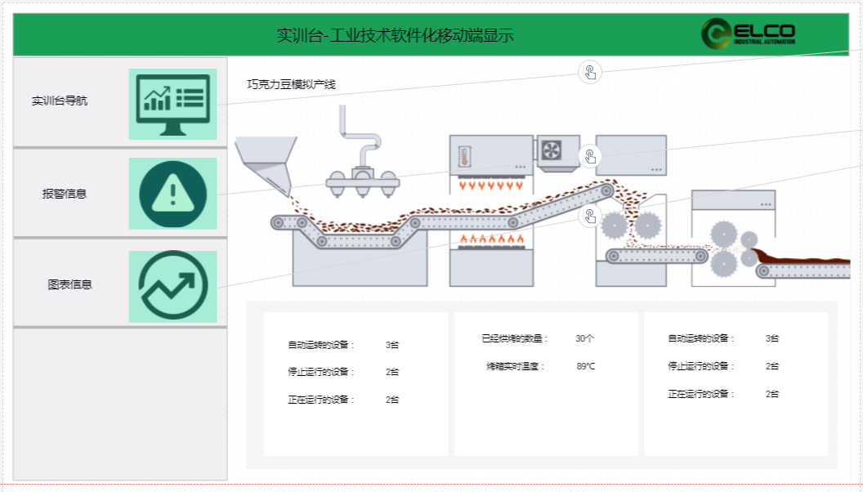
Task: Click the 巧克力豆模拟产线 title label
Action: pyautogui.click(x=291, y=84)
